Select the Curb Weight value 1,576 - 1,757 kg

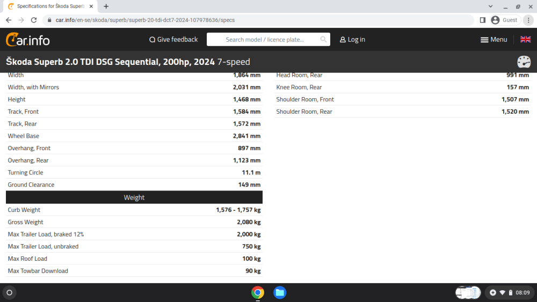coord(238,210)
